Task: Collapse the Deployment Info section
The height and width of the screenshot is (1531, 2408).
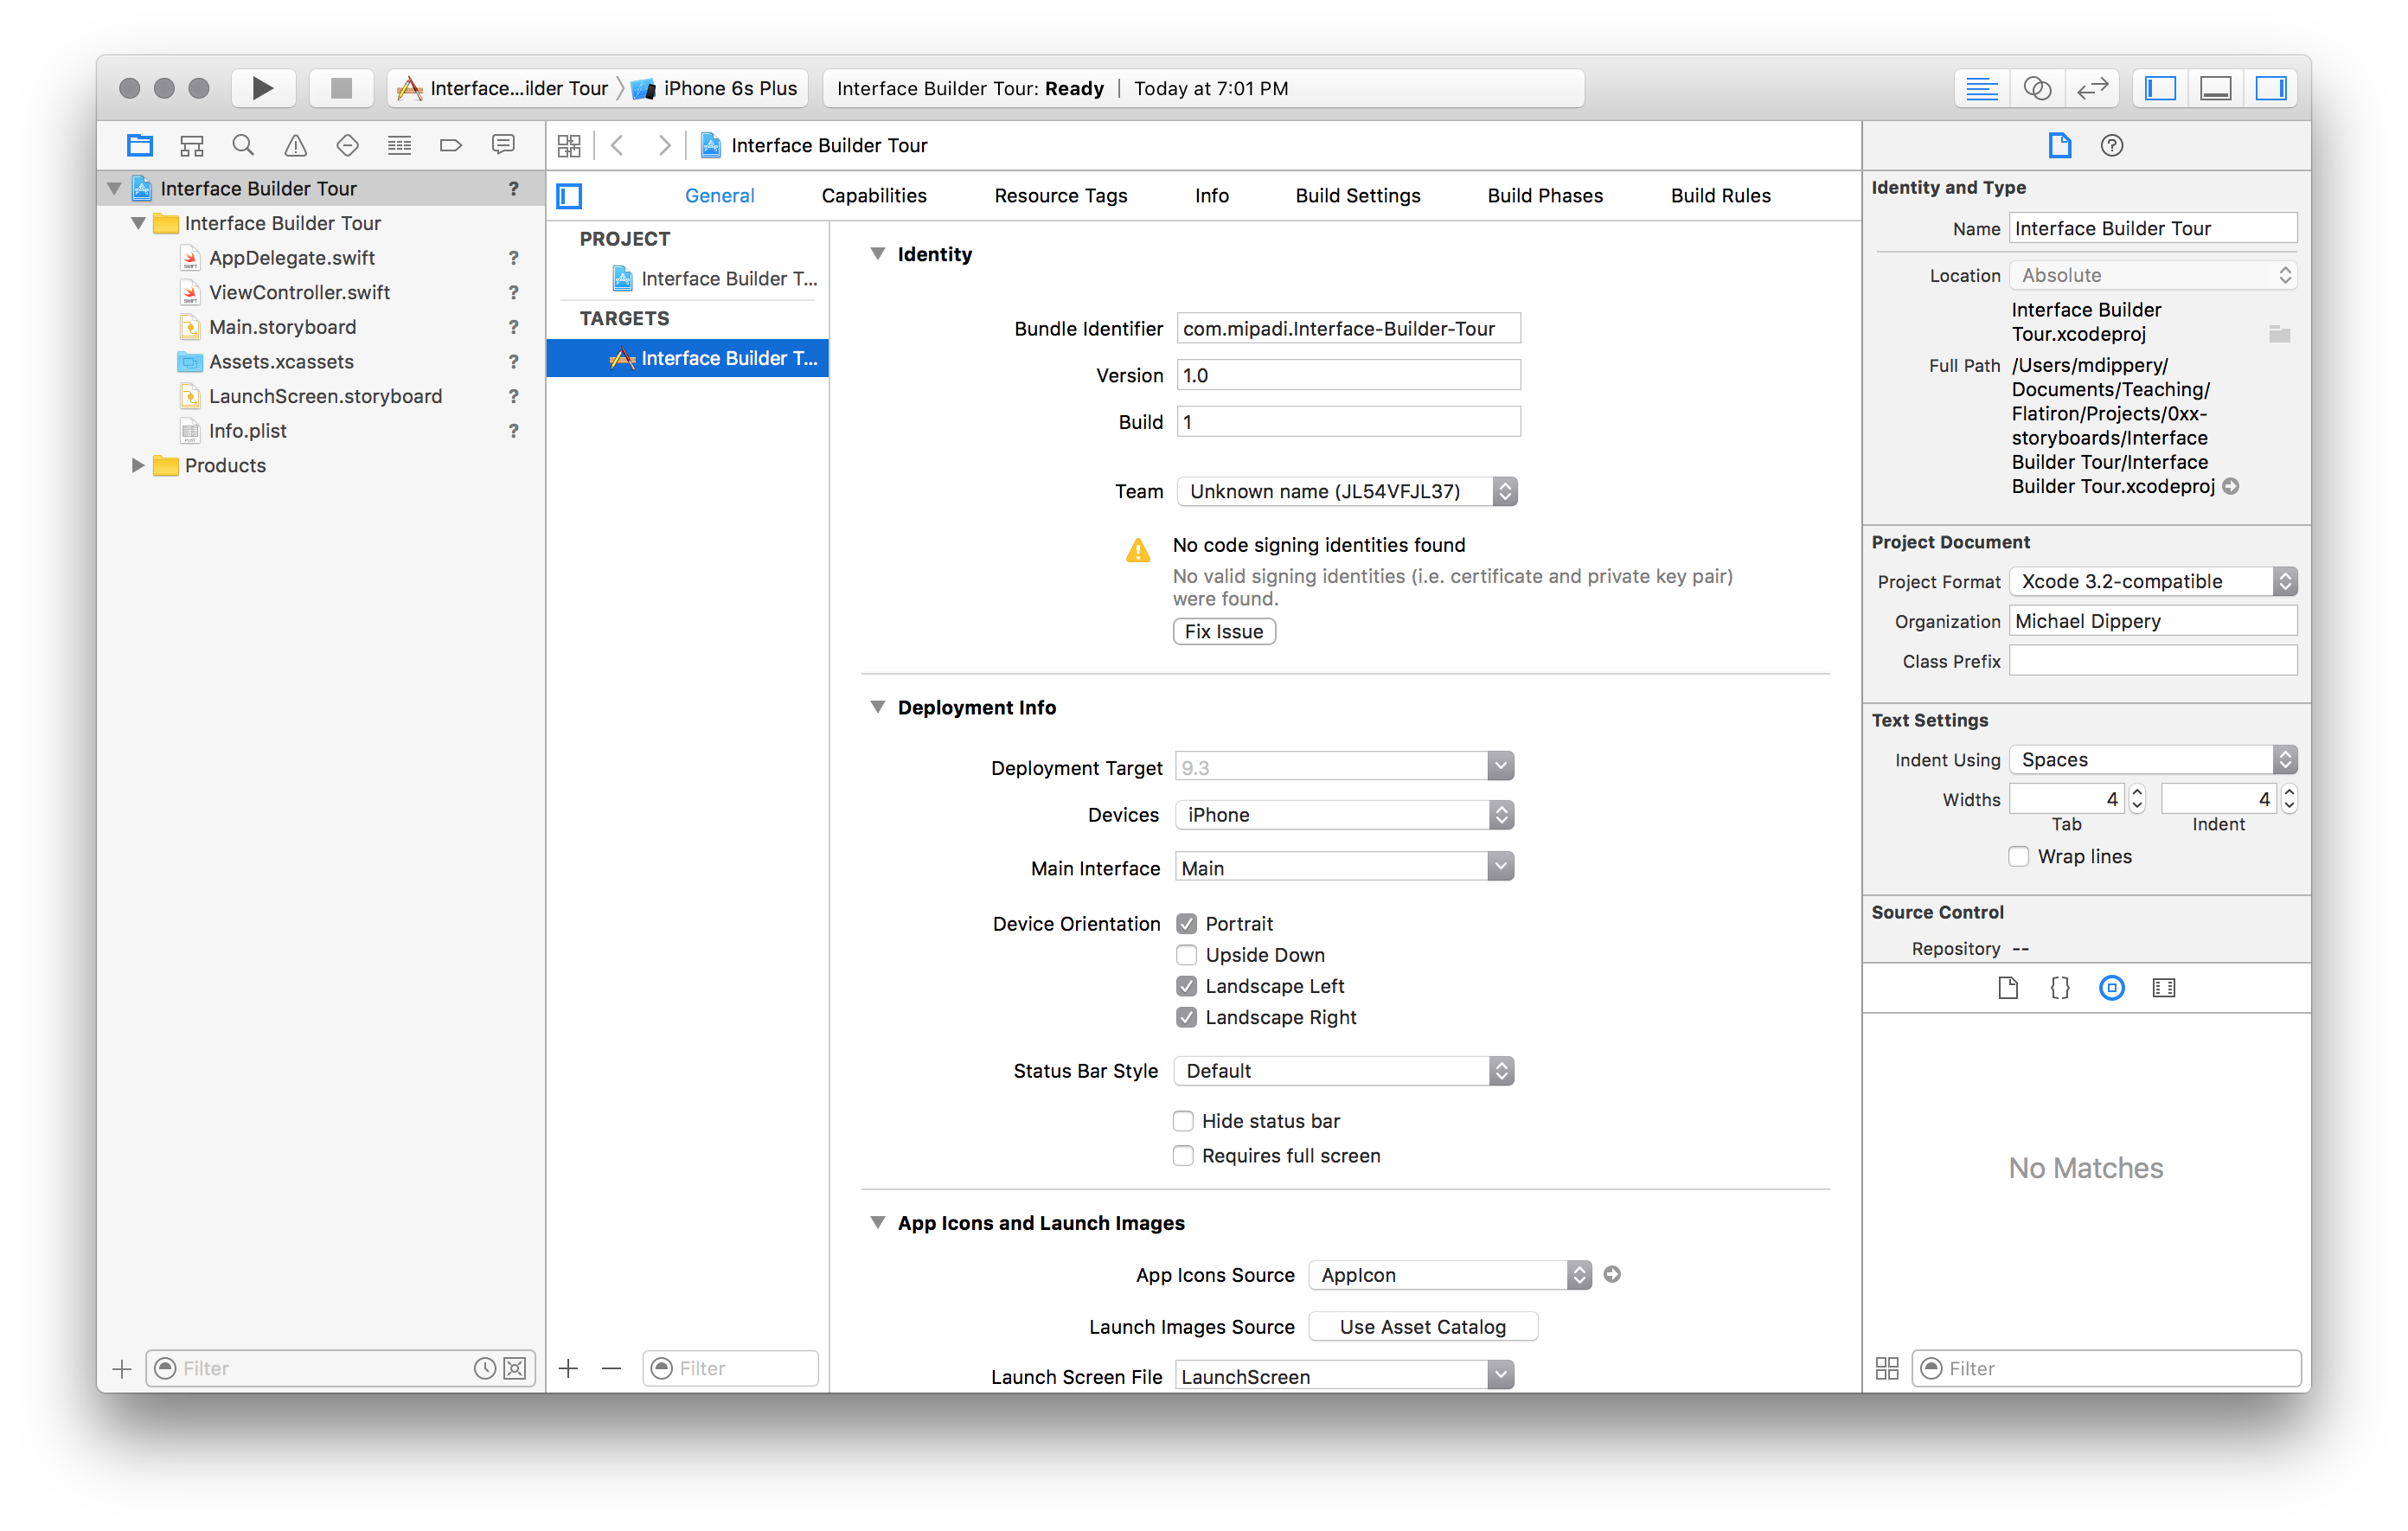Action: point(878,708)
